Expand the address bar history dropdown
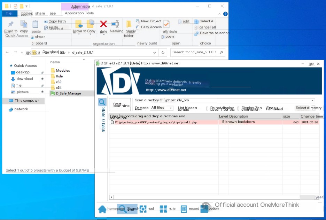 pos(155,53)
